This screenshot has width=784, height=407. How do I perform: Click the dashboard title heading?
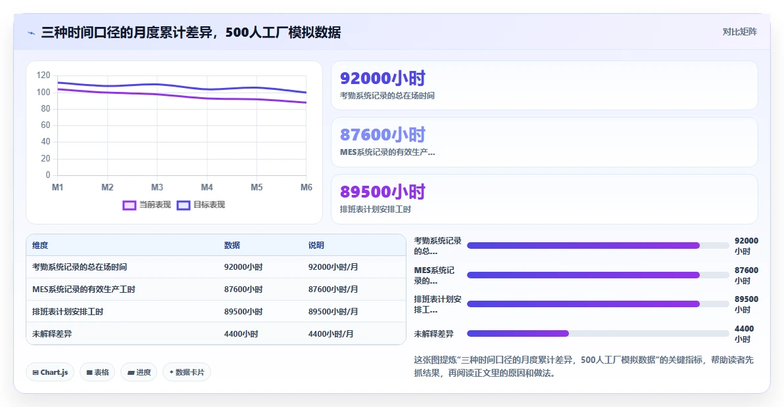point(191,32)
